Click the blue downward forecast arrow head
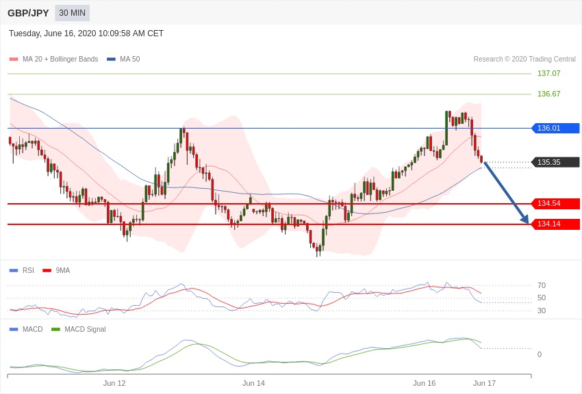The width and height of the screenshot is (582, 394). pyautogui.click(x=525, y=220)
